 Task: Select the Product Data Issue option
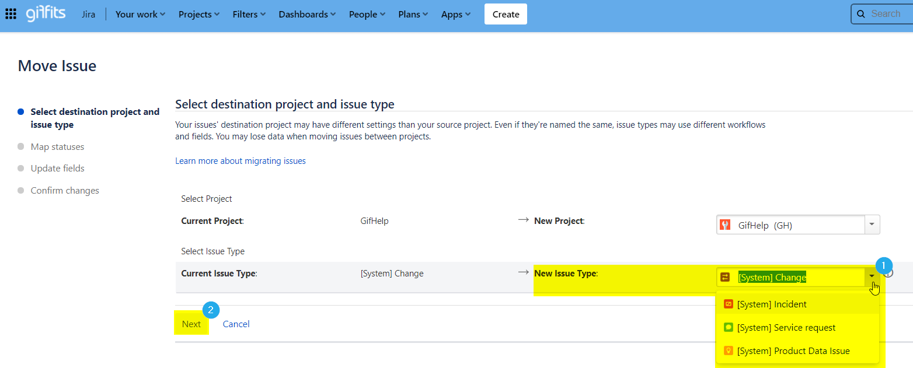tap(793, 351)
